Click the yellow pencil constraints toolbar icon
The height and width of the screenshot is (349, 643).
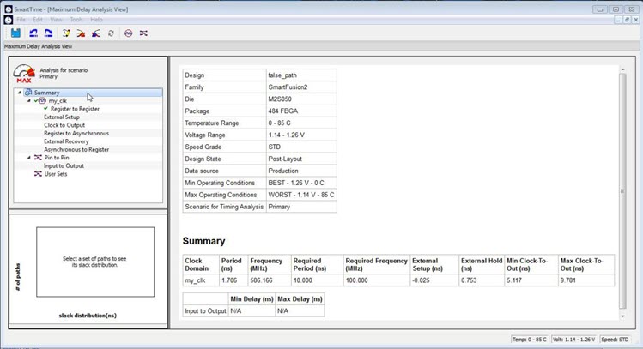(66, 33)
